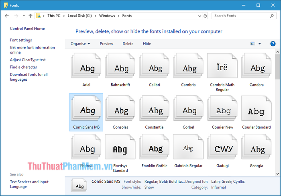Select the Cambria Math Regular font icon
The image size is (281, 196).
click(x=222, y=65)
